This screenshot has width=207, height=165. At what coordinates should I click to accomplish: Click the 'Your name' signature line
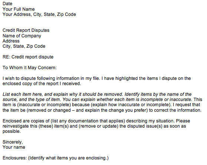[14, 147]
